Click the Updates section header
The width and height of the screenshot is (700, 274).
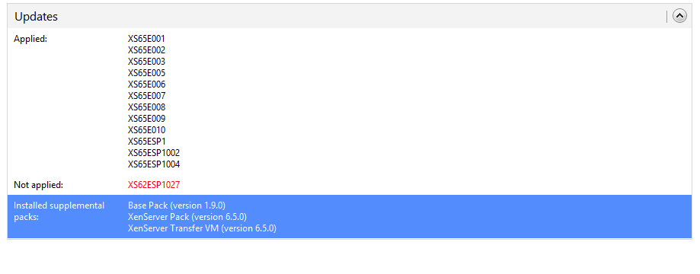tap(350, 17)
